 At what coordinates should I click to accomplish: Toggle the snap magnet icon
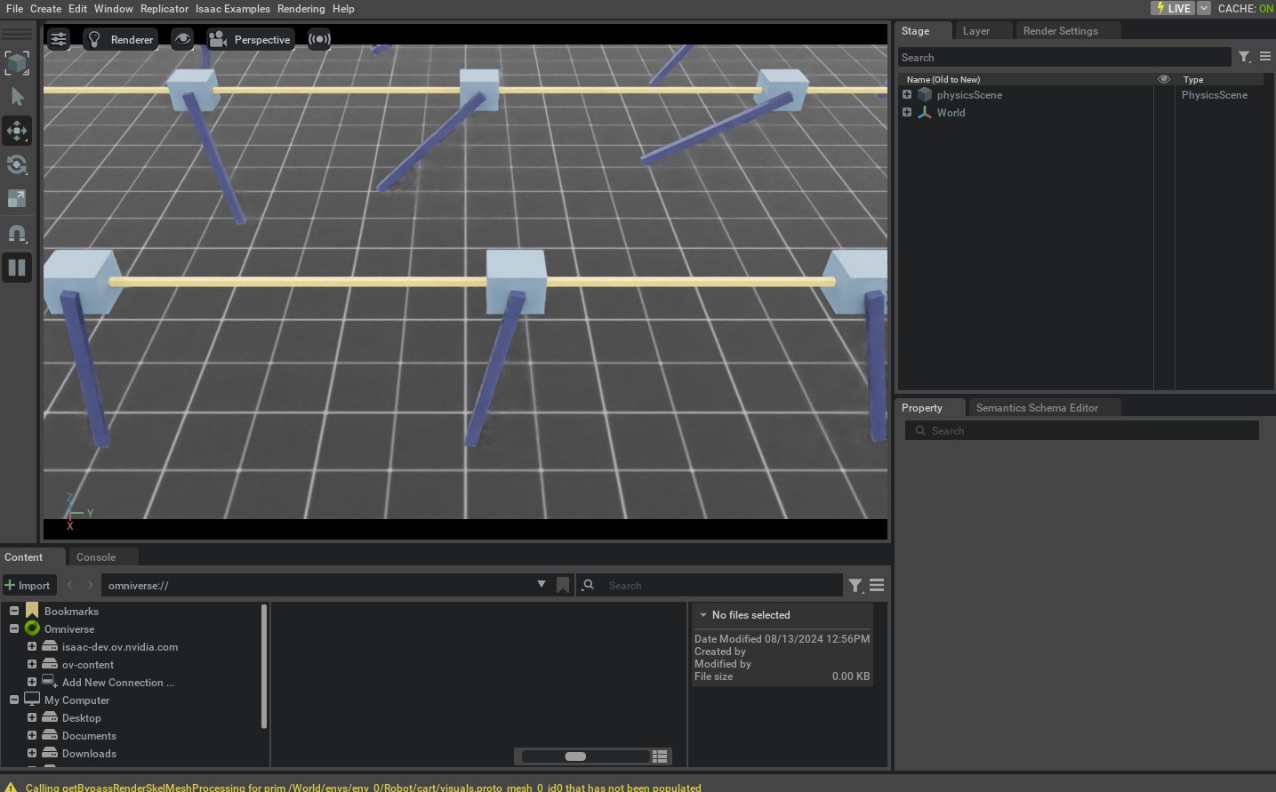click(17, 233)
